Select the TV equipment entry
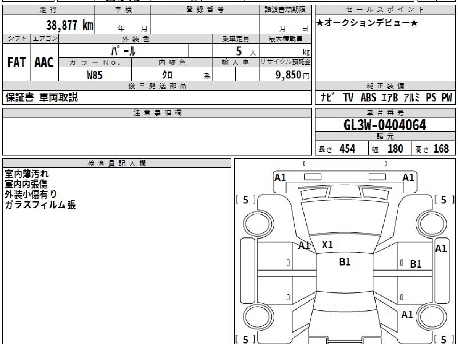Screen dimensions: 458x344 click(x=348, y=98)
